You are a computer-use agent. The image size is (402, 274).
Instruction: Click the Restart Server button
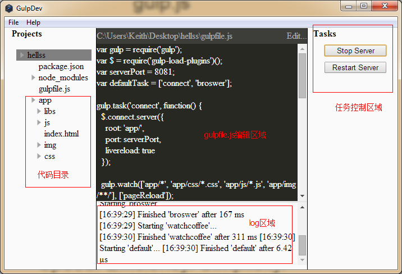[355, 67]
